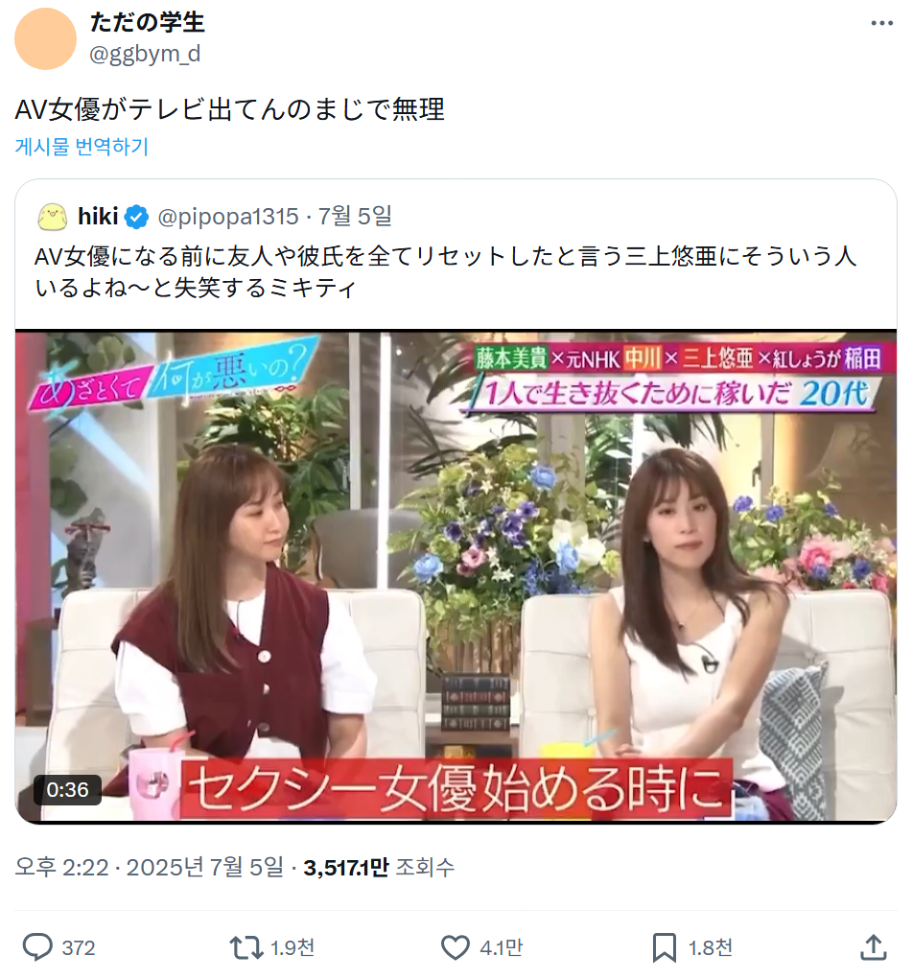Open the three-dot more options menu

pyautogui.click(x=881, y=24)
